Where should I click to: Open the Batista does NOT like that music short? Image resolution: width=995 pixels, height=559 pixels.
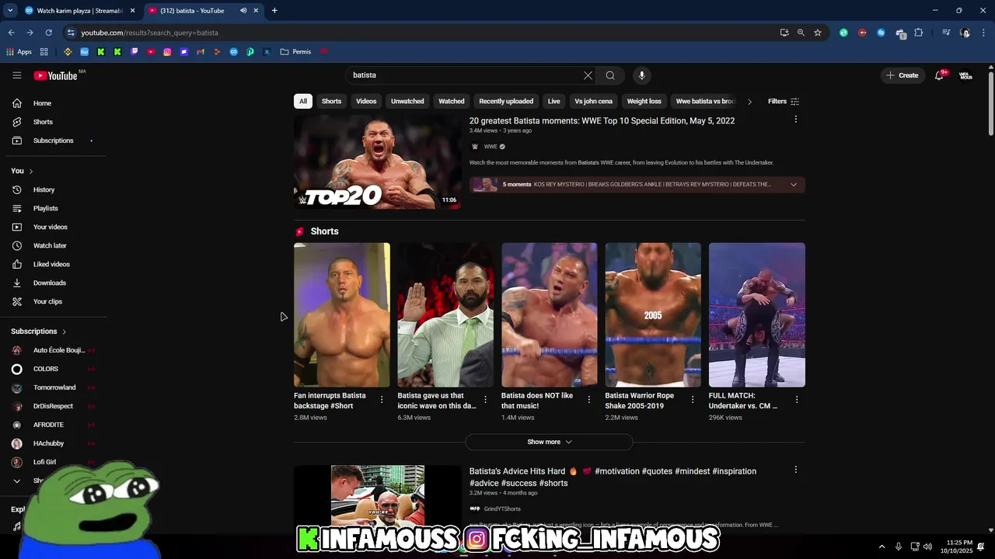coord(549,314)
